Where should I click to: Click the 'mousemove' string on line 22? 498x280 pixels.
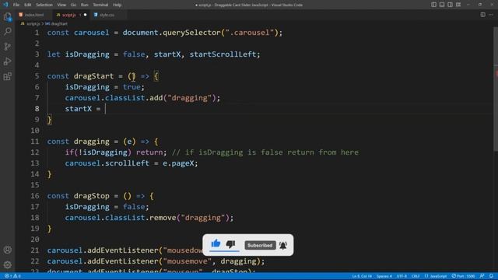coord(187,261)
